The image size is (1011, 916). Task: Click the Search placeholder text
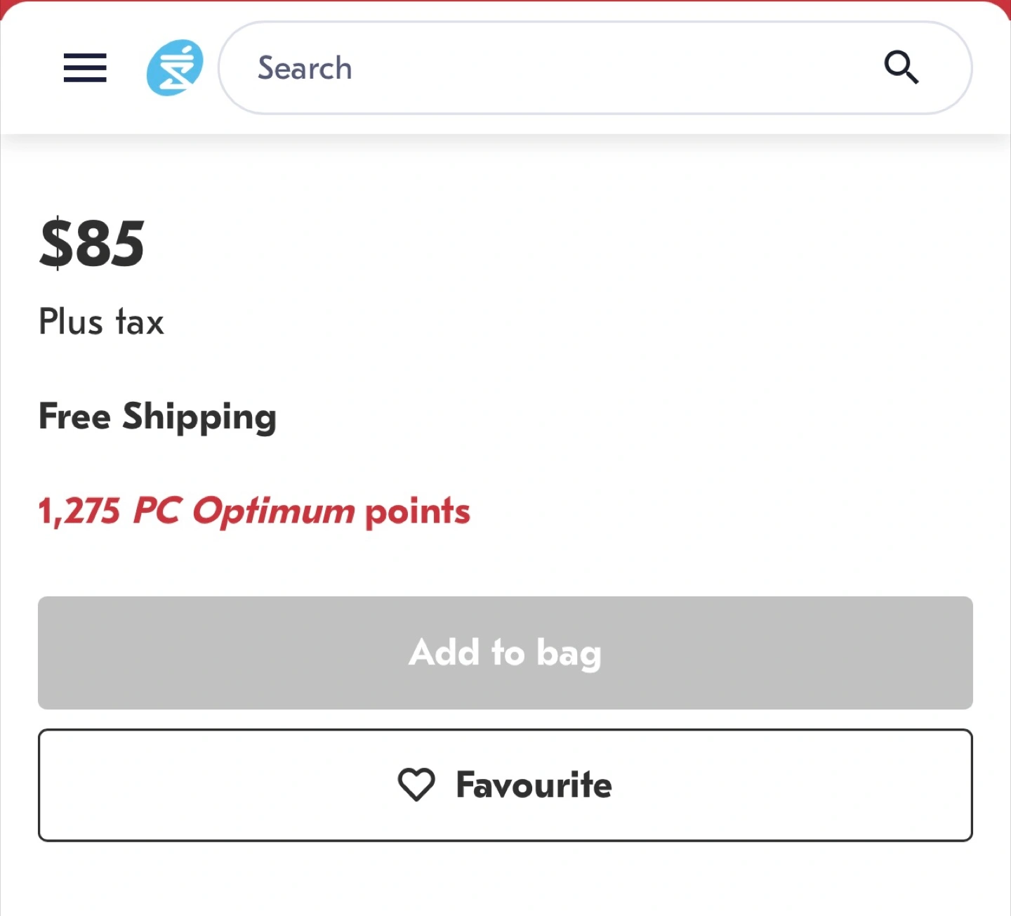point(305,68)
